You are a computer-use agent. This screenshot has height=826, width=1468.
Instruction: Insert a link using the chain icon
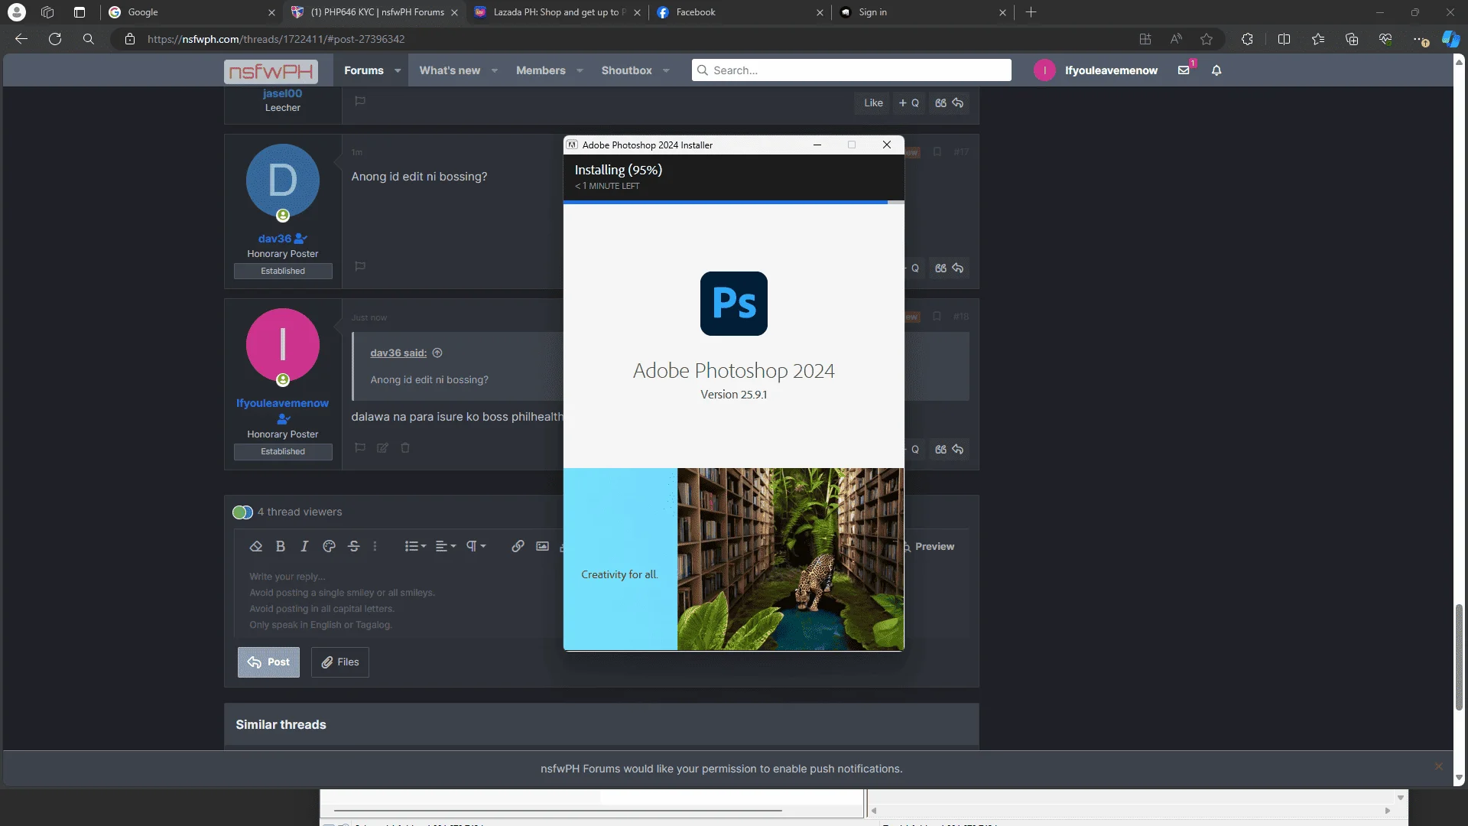click(x=518, y=546)
